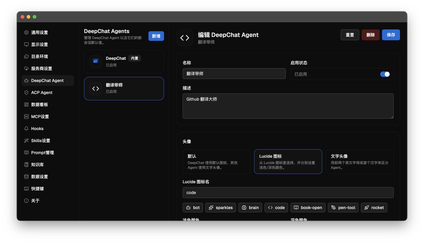Select the Lucide 图标 avatar option
The height and width of the screenshot is (243, 424).
288,162
